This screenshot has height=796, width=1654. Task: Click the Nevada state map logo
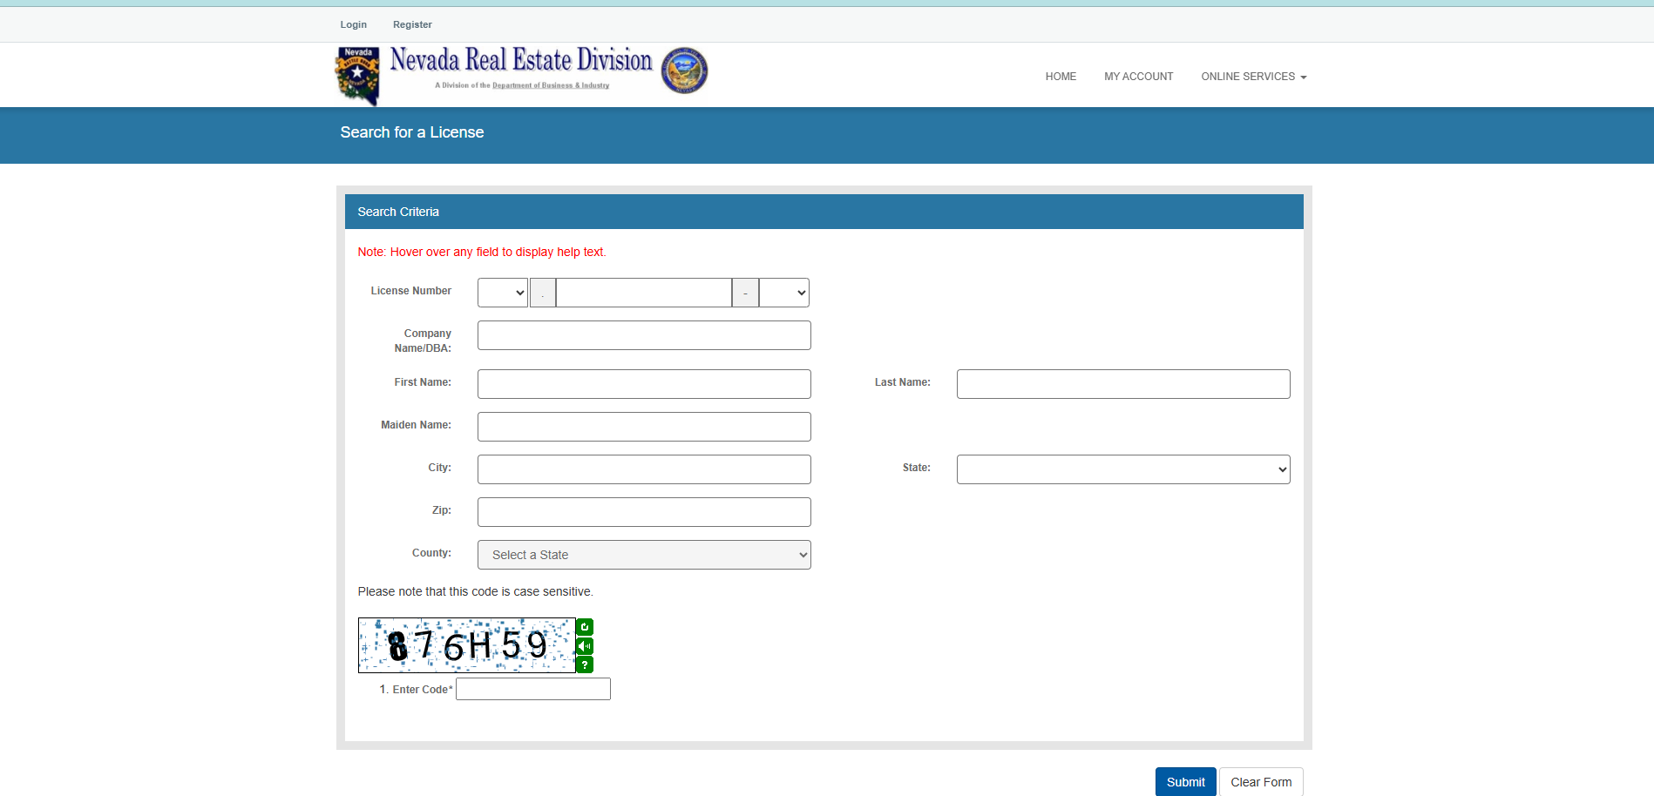[x=357, y=76]
